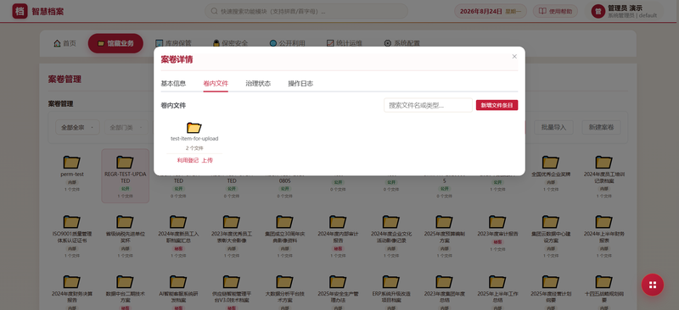
Task: Open the 2025年安全生产管理办法 folder
Action: pos(338,281)
